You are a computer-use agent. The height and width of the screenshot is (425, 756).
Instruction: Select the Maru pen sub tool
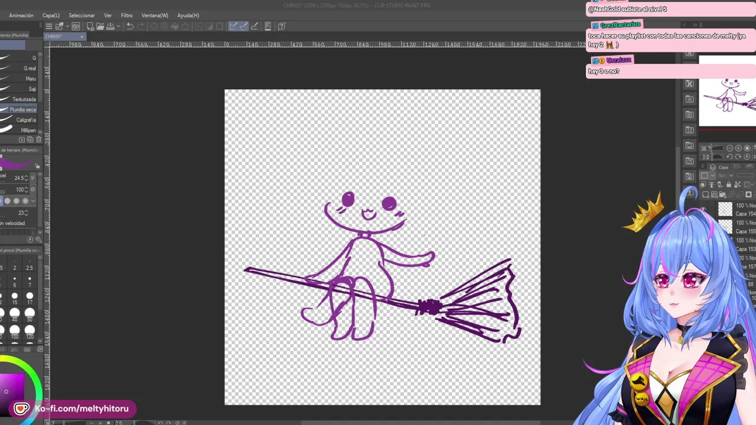[19, 79]
